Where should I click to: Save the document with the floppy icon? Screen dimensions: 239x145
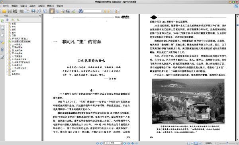[x=10, y=11]
